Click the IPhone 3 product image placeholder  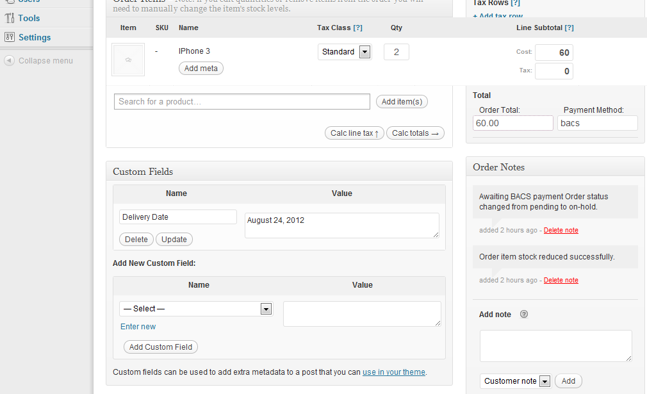pos(127,61)
